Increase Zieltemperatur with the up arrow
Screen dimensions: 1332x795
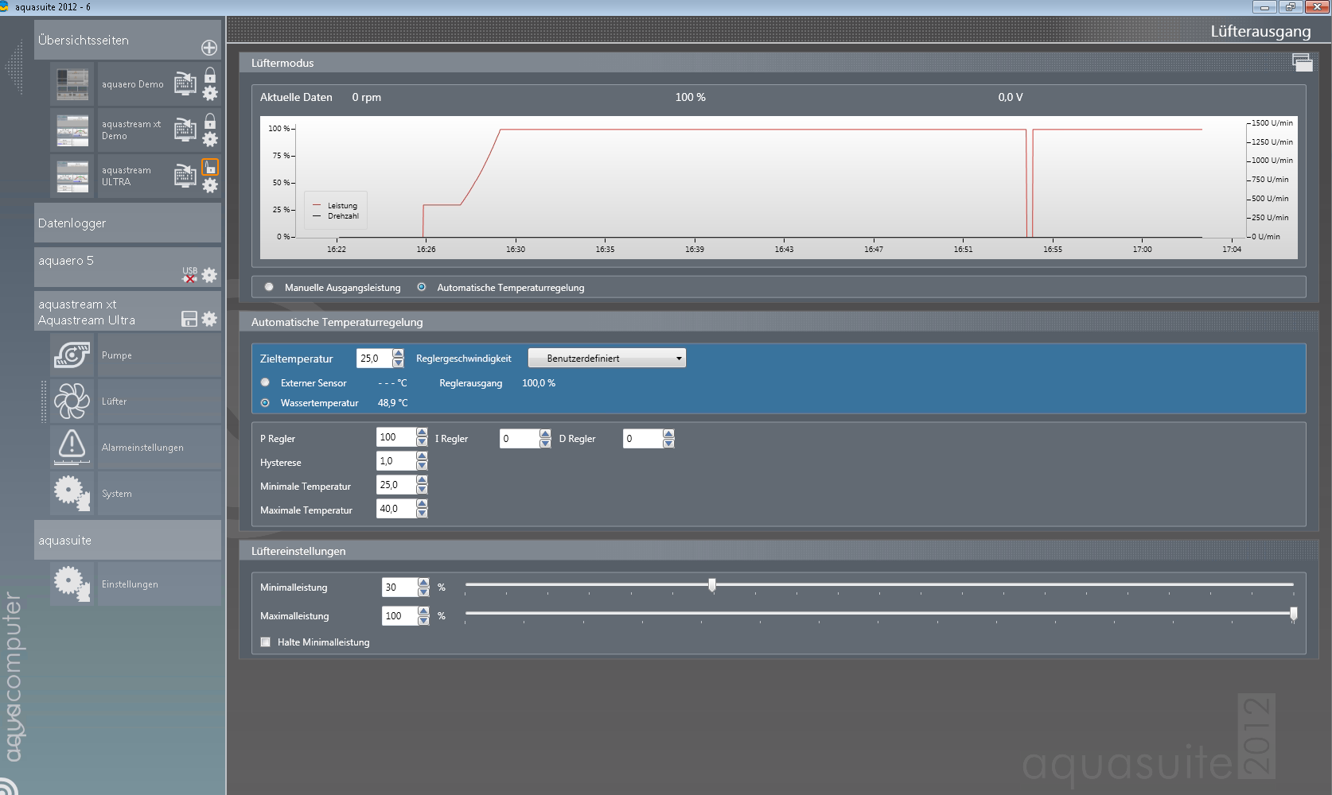pyautogui.click(x=399, y=354)
